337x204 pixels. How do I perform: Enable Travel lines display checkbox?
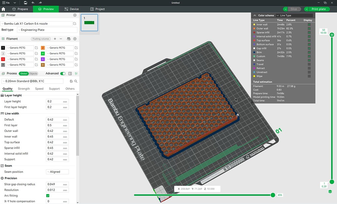309,64
